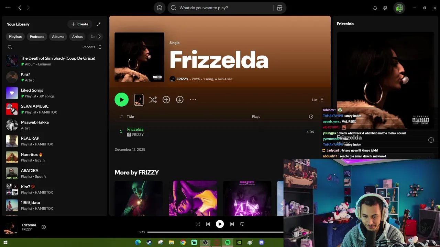The width and height of the screenshot is (440, 247).
Task: Open Google Chrome from taskbar
Action: [183, 243]
